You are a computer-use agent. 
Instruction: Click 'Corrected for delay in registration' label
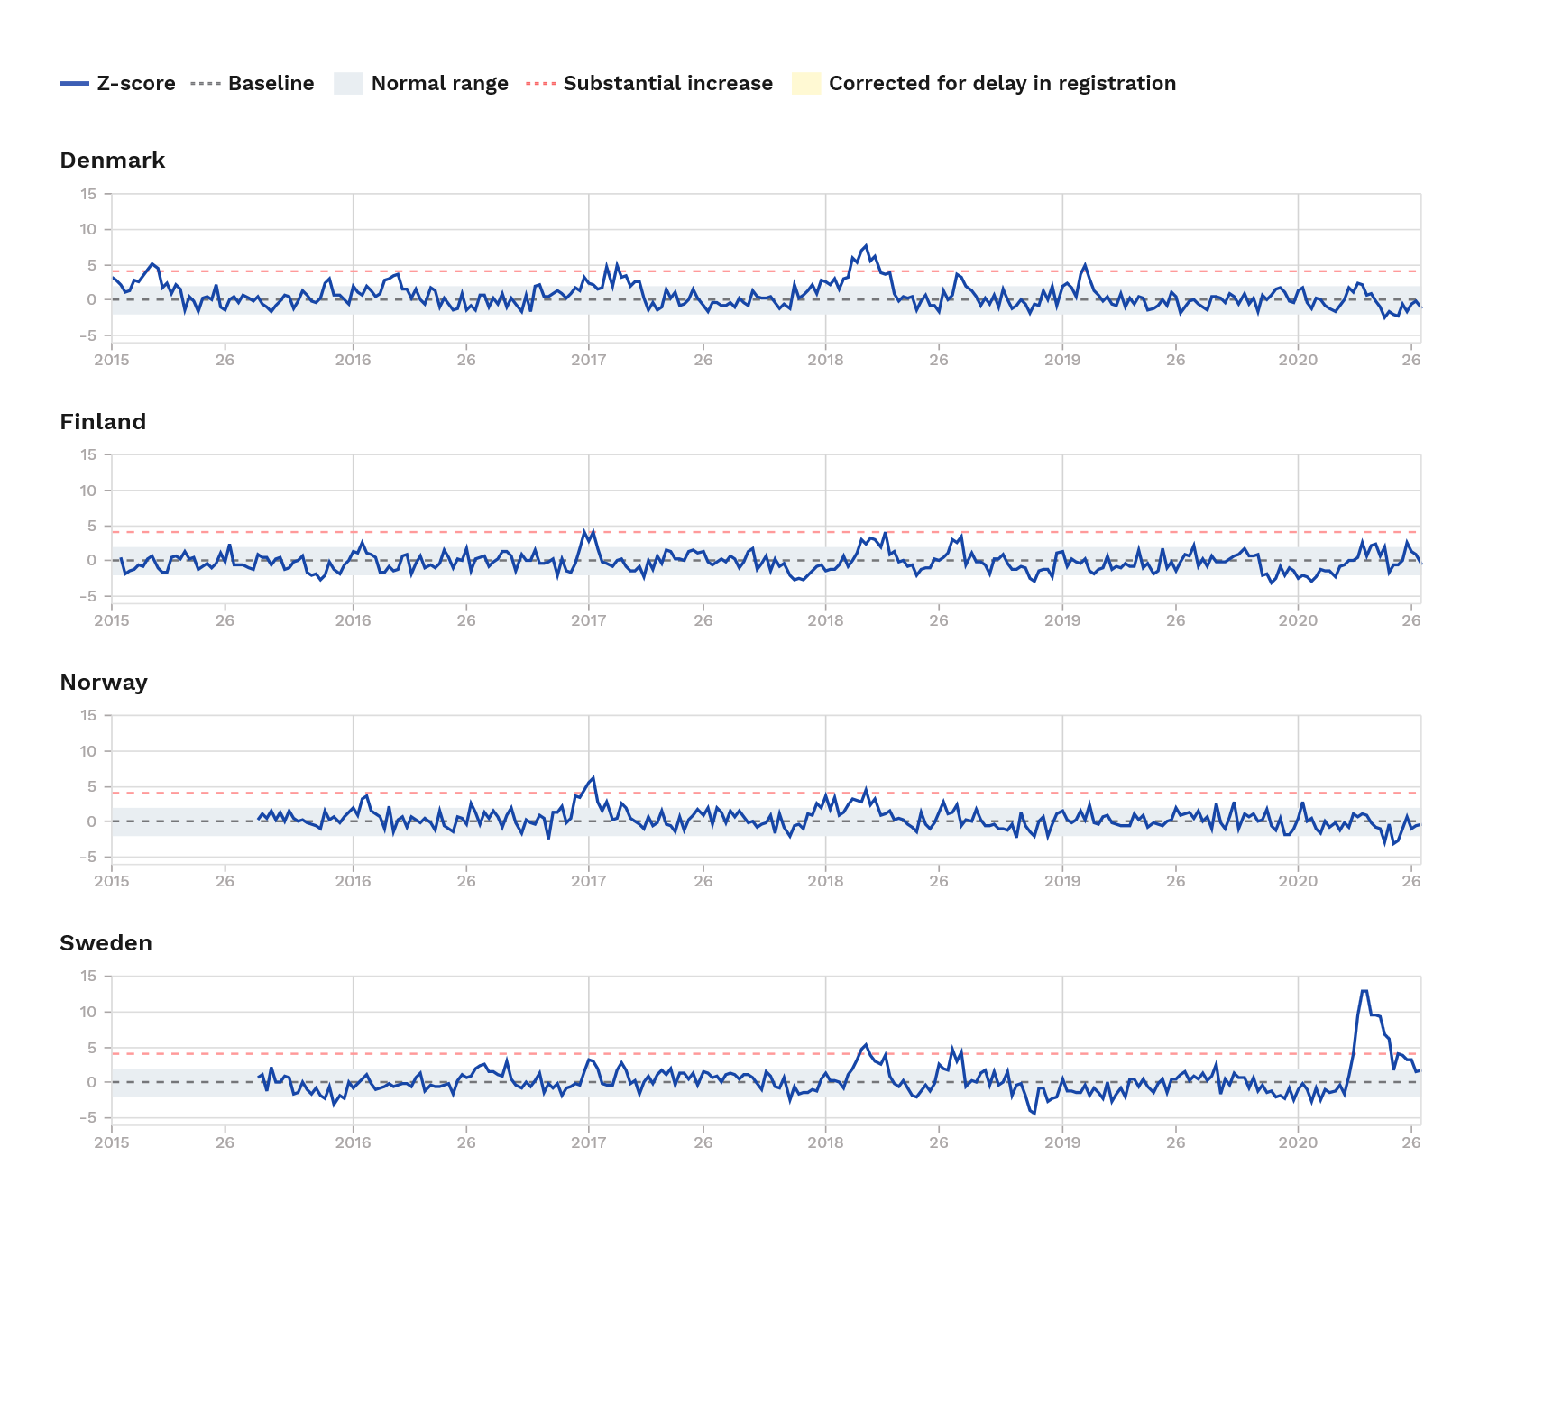[x=1002, y=84]
